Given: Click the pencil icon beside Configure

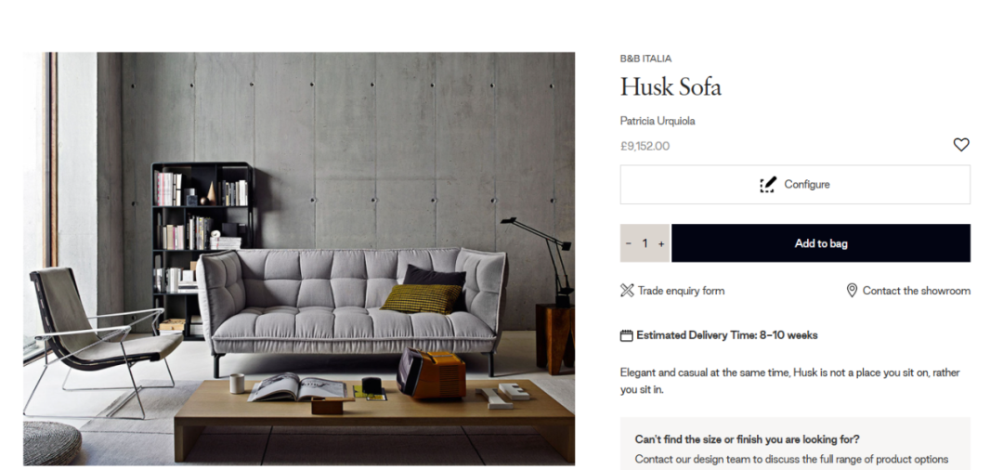Looking at the screenshot, I should click(768, 184).
